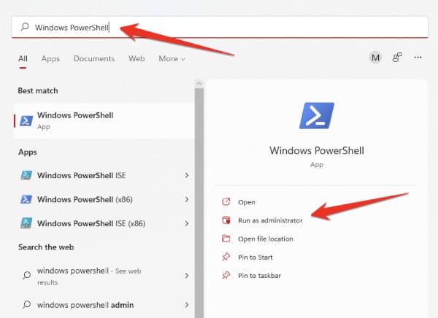Screen dimensions: 438x318
Task: Choose Pin to Start
Action: [255, 257]
